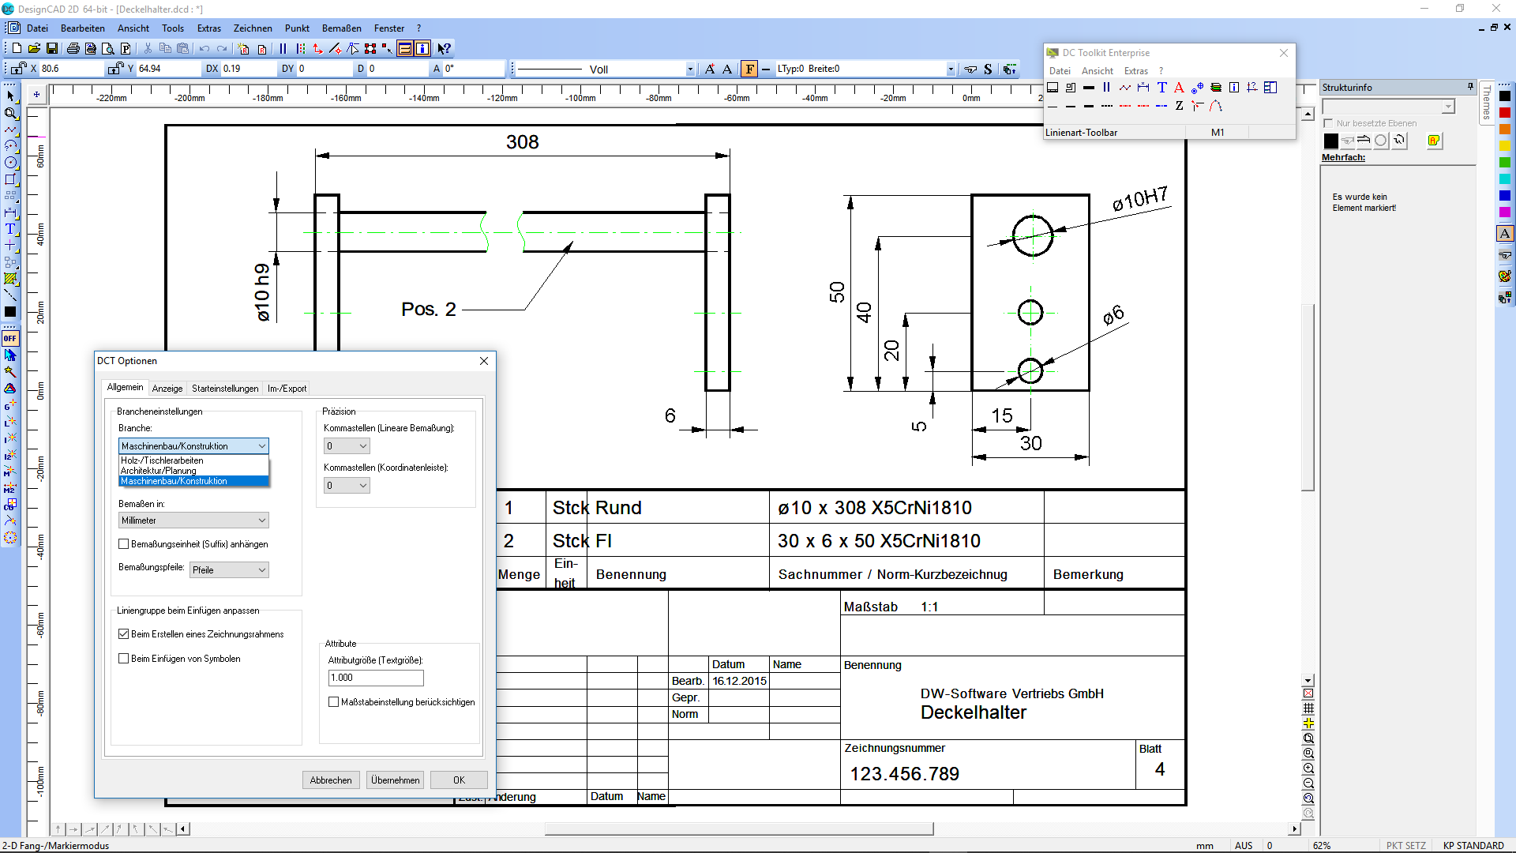This screenshot has width=1516, height=853.
Task: Select the Zoom magnifier tool in left toolbox
Action: click(10, 113)
